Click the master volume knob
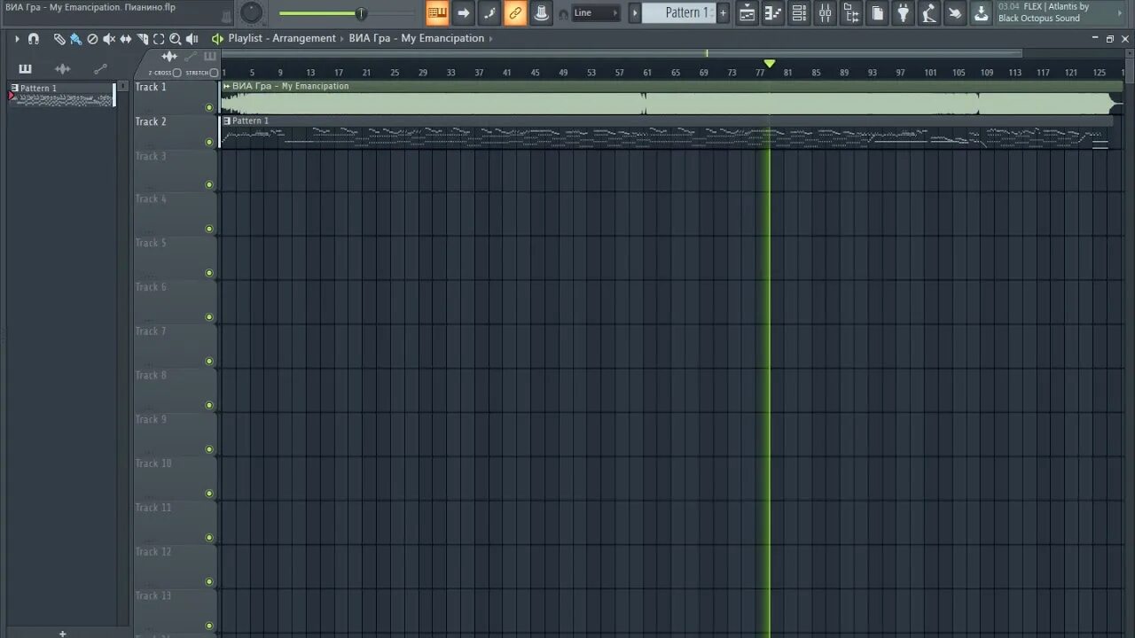 pos(252,12)
